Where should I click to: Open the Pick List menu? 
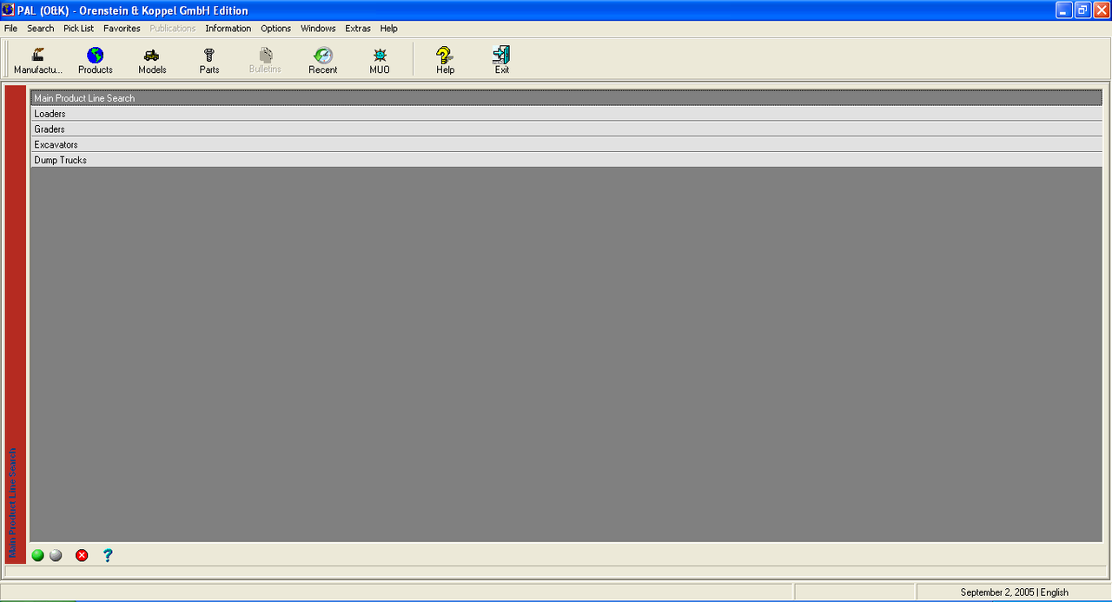pyautogui.click(x=78, y=29)
